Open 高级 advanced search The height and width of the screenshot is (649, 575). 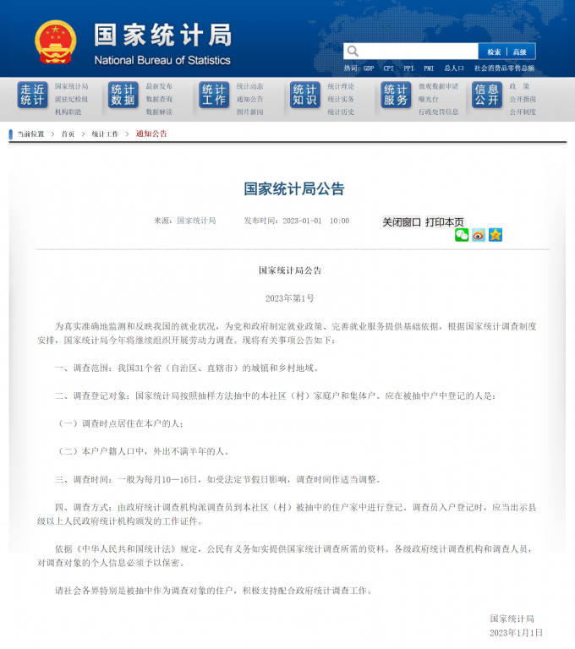(519, 52)
